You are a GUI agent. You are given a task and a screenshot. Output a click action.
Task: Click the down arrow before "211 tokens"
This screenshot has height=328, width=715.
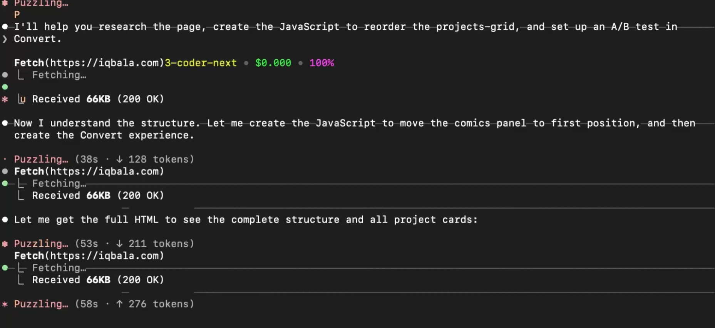pyautogui.click(x=119, y=244)
